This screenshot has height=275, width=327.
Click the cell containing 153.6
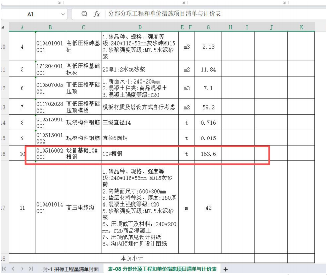(208, 154)
